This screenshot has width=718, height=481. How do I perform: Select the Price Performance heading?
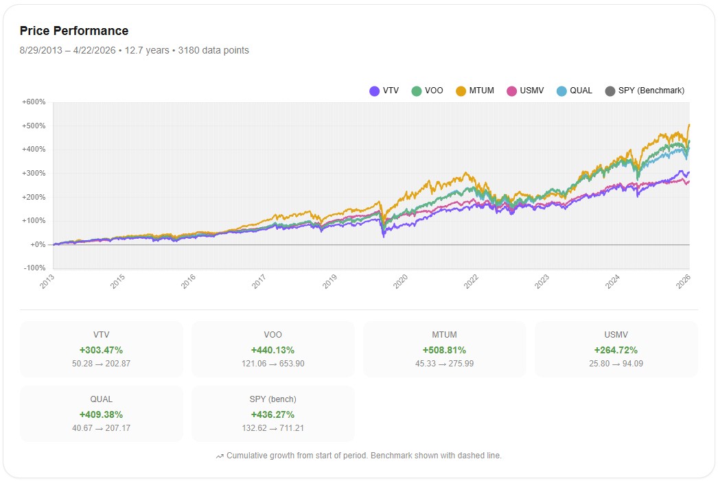tap(74, 31)
